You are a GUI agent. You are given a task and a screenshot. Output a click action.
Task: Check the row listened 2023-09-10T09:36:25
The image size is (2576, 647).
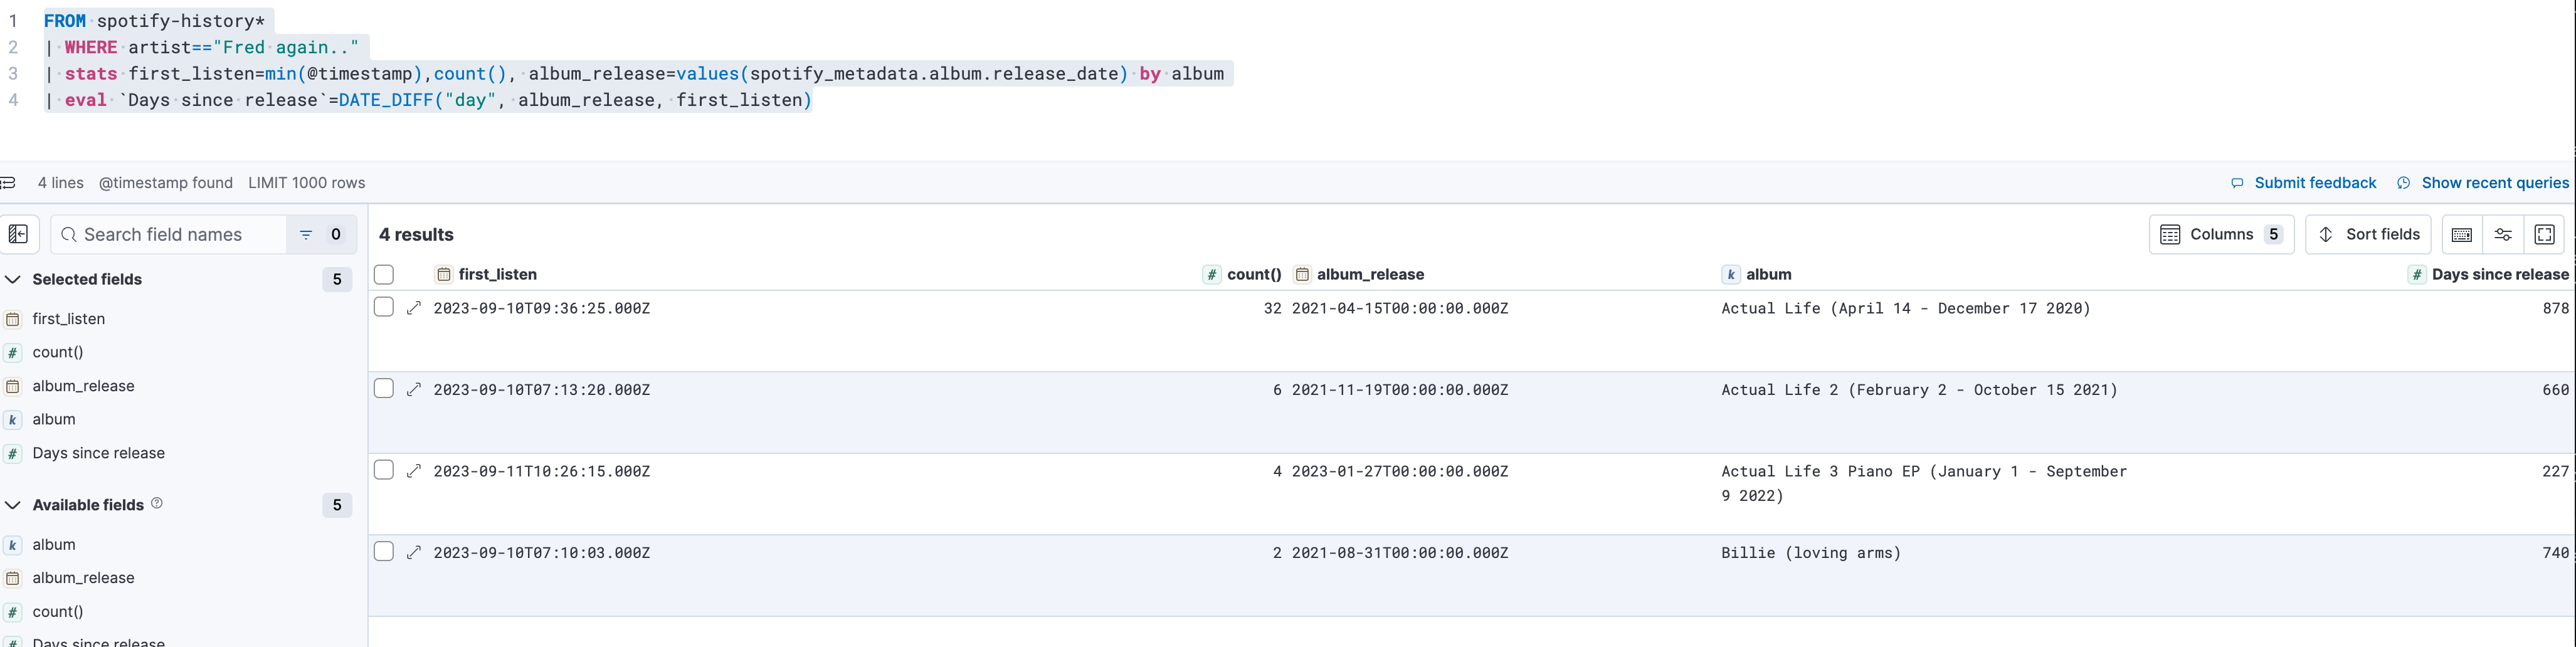[x=384, y=307]
